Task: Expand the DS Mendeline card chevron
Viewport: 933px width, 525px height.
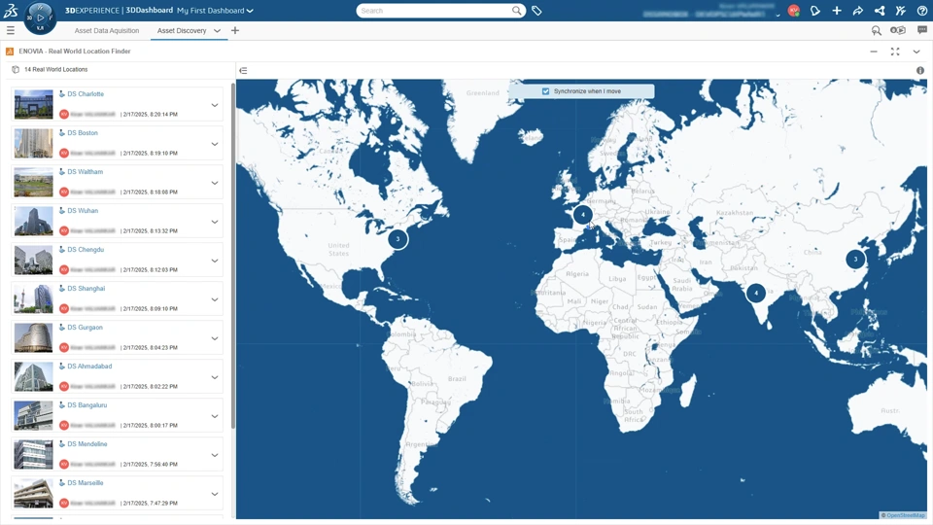Action: [215, 455]
